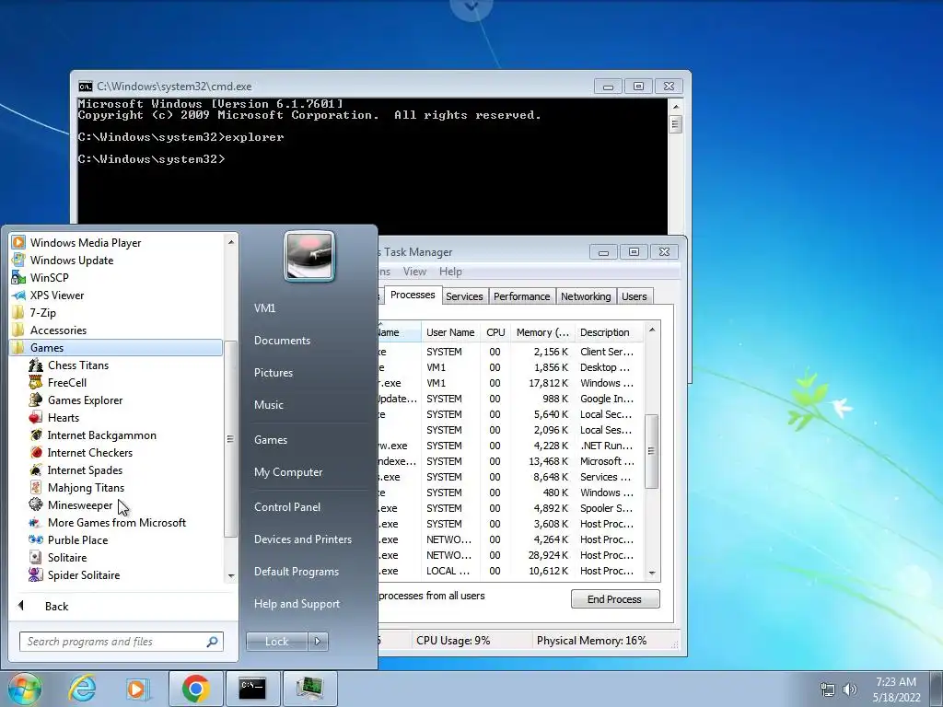Open Help and Support
This screenshot has width=943, height=707.
(x=297, y=604)
